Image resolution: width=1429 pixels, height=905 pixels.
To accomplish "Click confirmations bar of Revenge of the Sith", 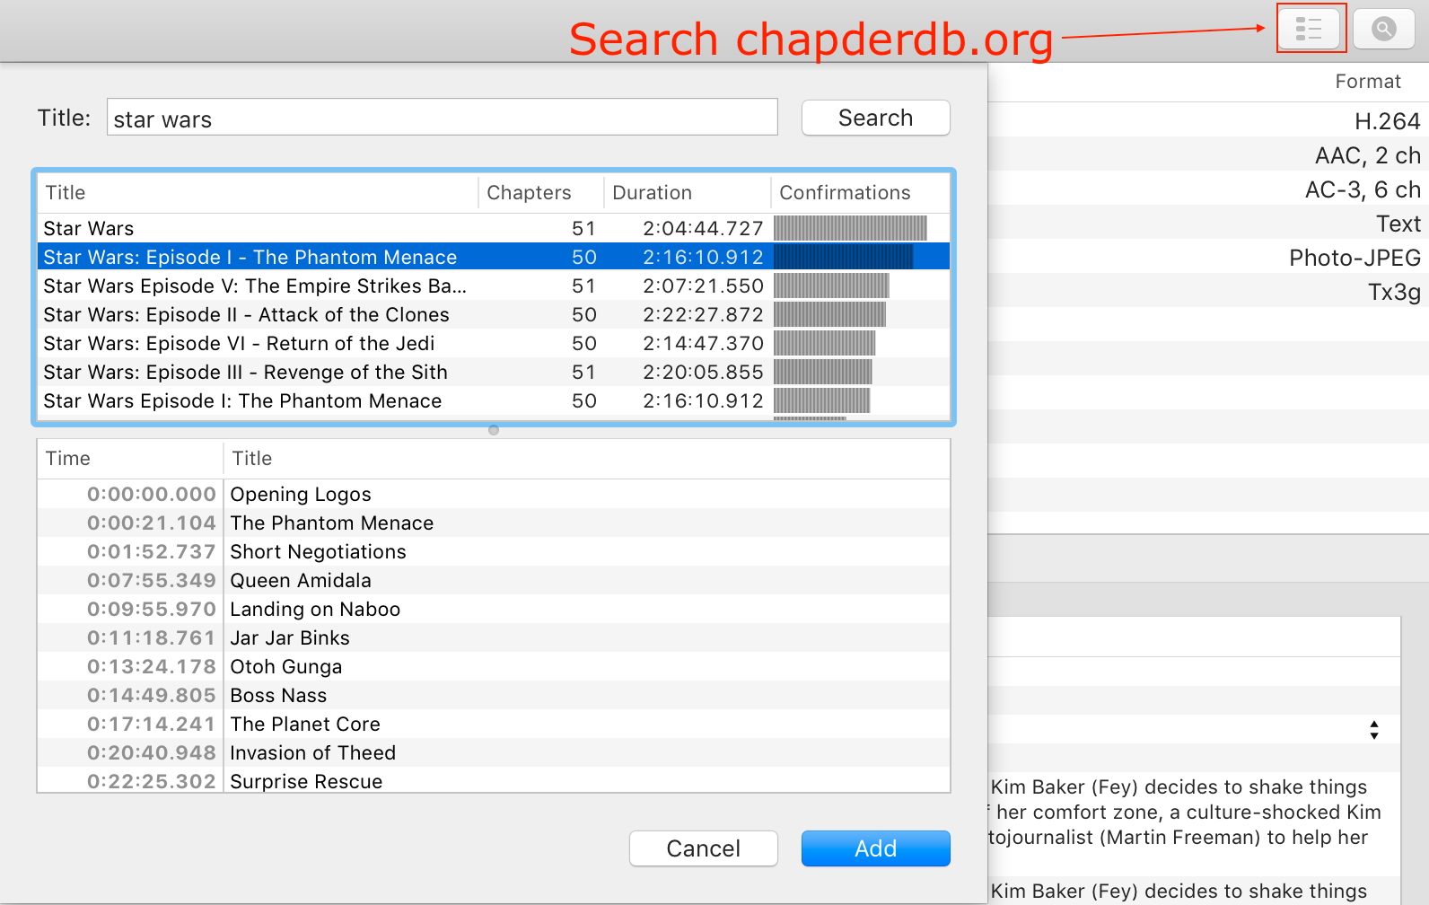I will coord(822,372).
